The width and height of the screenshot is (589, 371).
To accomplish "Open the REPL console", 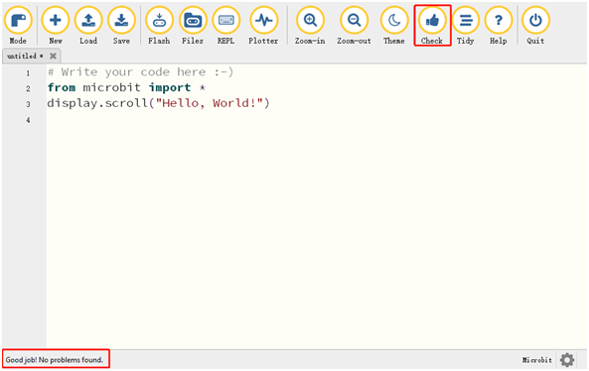I will pos(225,25).
